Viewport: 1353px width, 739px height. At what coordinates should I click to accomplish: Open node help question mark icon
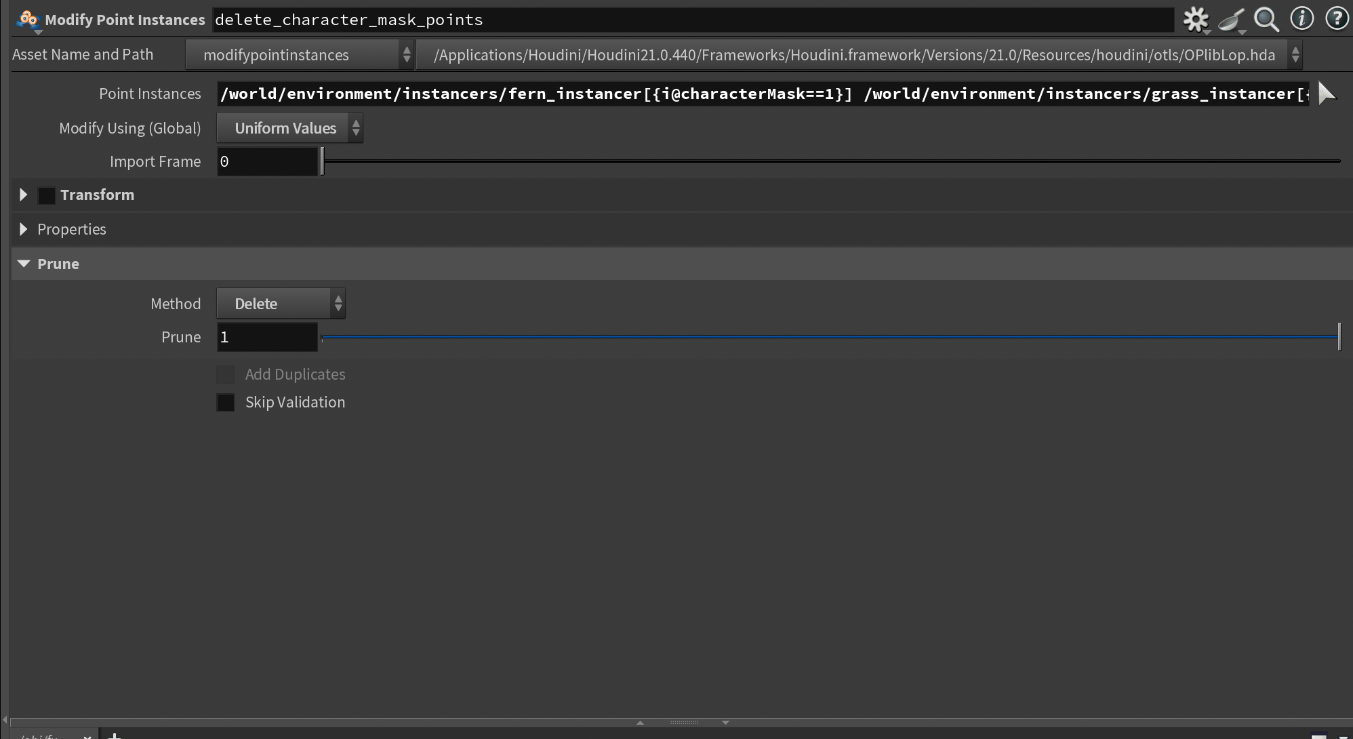click(x=1336, y=18)
